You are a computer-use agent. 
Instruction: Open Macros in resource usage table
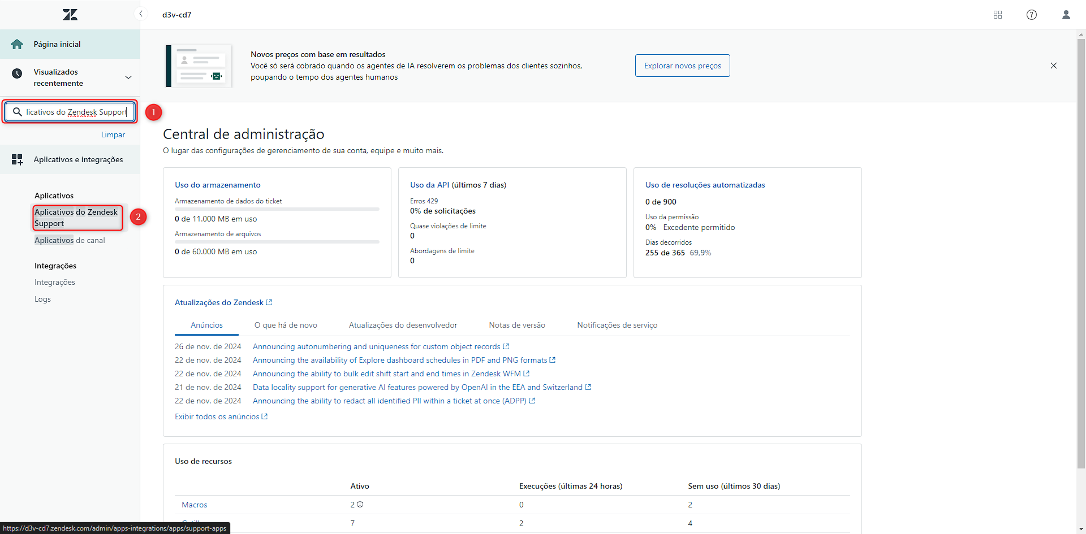(195, 505)
